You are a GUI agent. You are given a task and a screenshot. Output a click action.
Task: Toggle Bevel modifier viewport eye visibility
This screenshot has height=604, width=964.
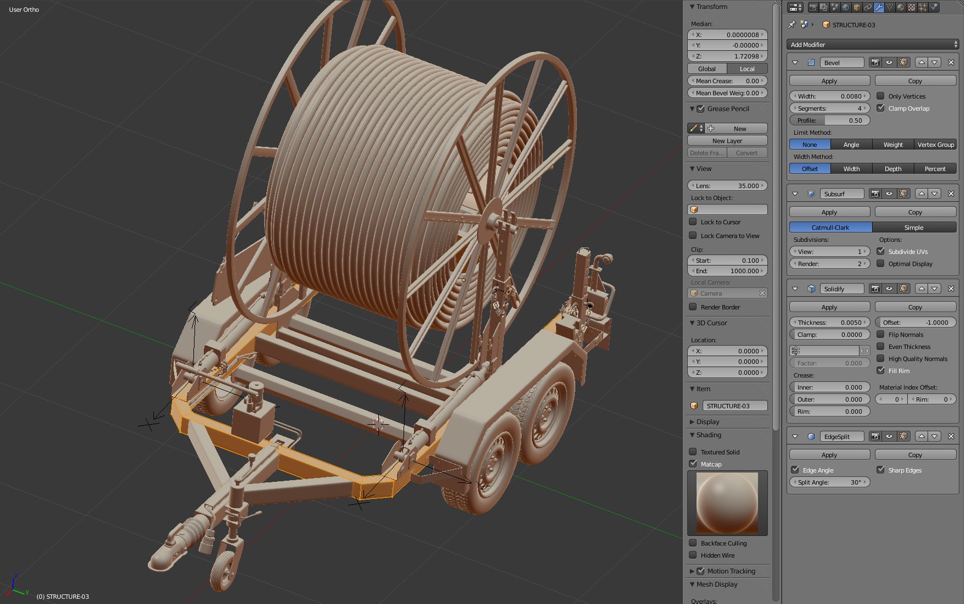click(889, 63)
